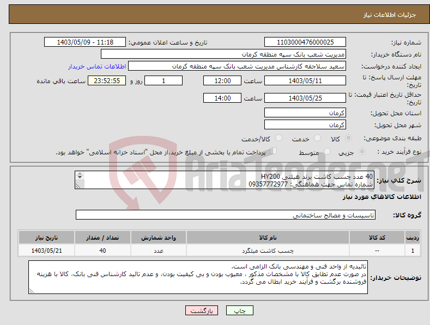Viewport: 430px width, 325px height.
Task: Click the item code cell showing --
Action: [x=377, y=251]
